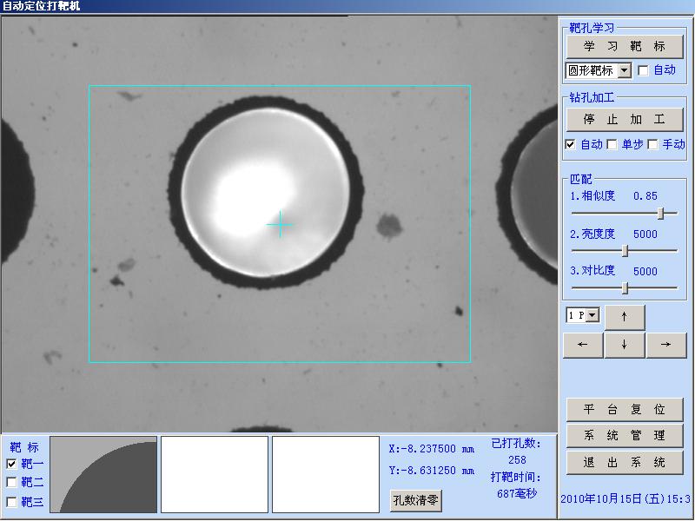Click the left arrow jog button
Screen dimensions: 695x521
point(583,344)
